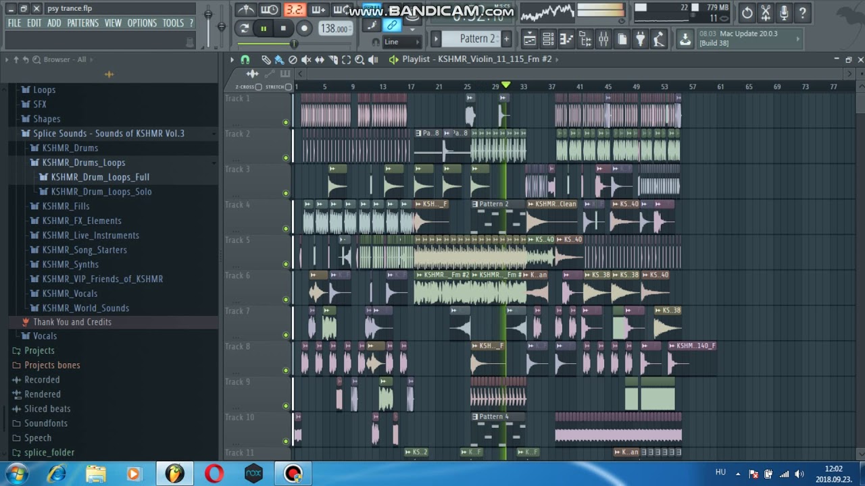Click the undo history icon
865x486 pixels.
[747, 12]
